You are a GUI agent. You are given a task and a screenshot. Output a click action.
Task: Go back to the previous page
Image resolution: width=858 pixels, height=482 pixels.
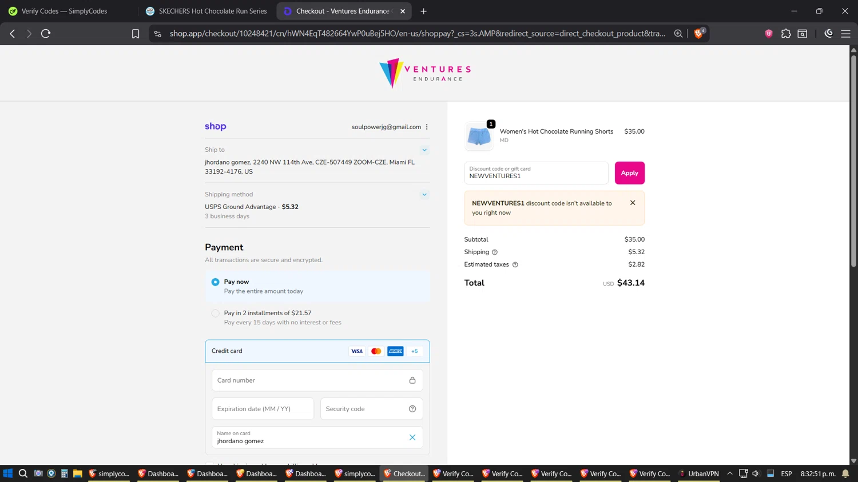coord(13,34)
